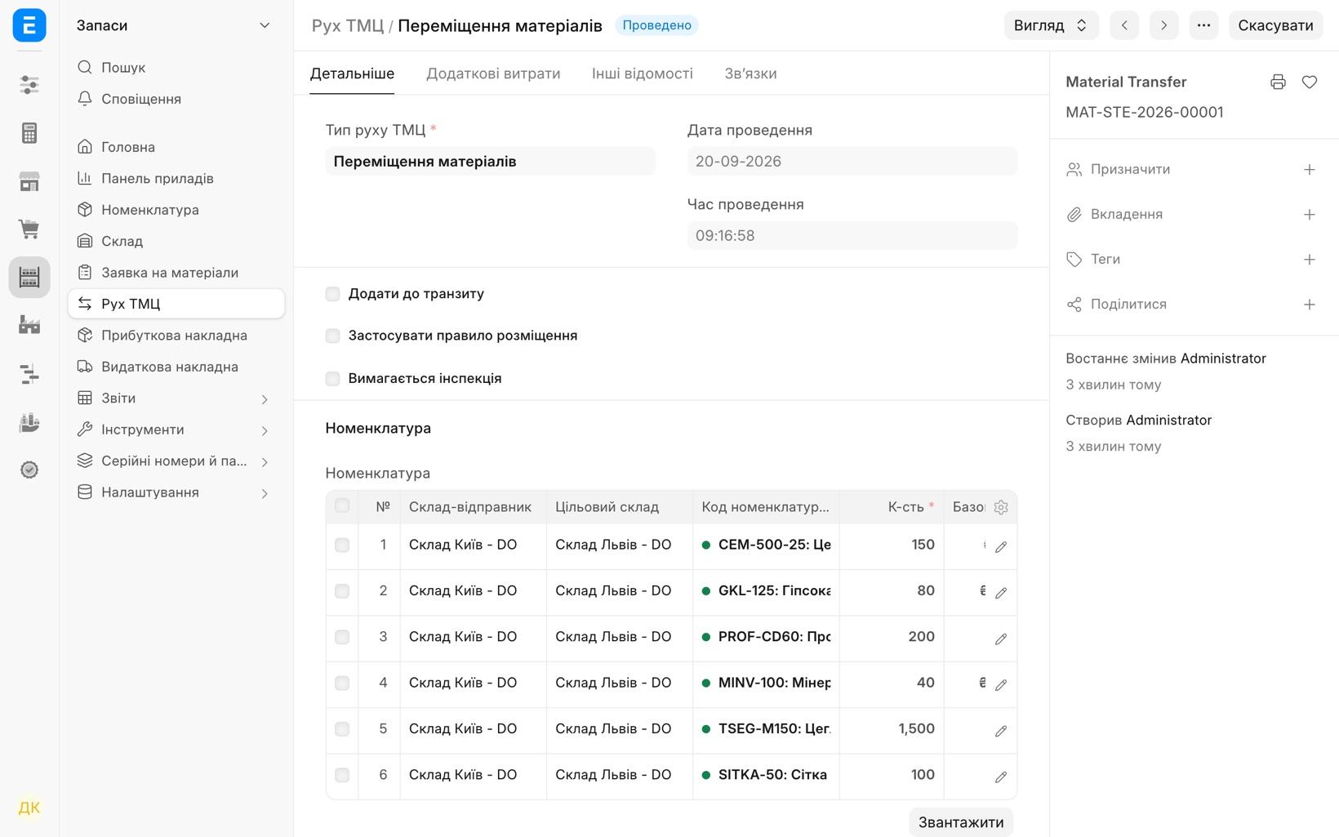Open the Вигляд view switcher
The width and height of the screenshot is (1339, 837).
1051,25
